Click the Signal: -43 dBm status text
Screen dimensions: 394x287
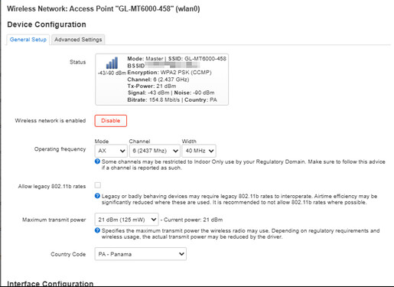[x=148, y=93]
